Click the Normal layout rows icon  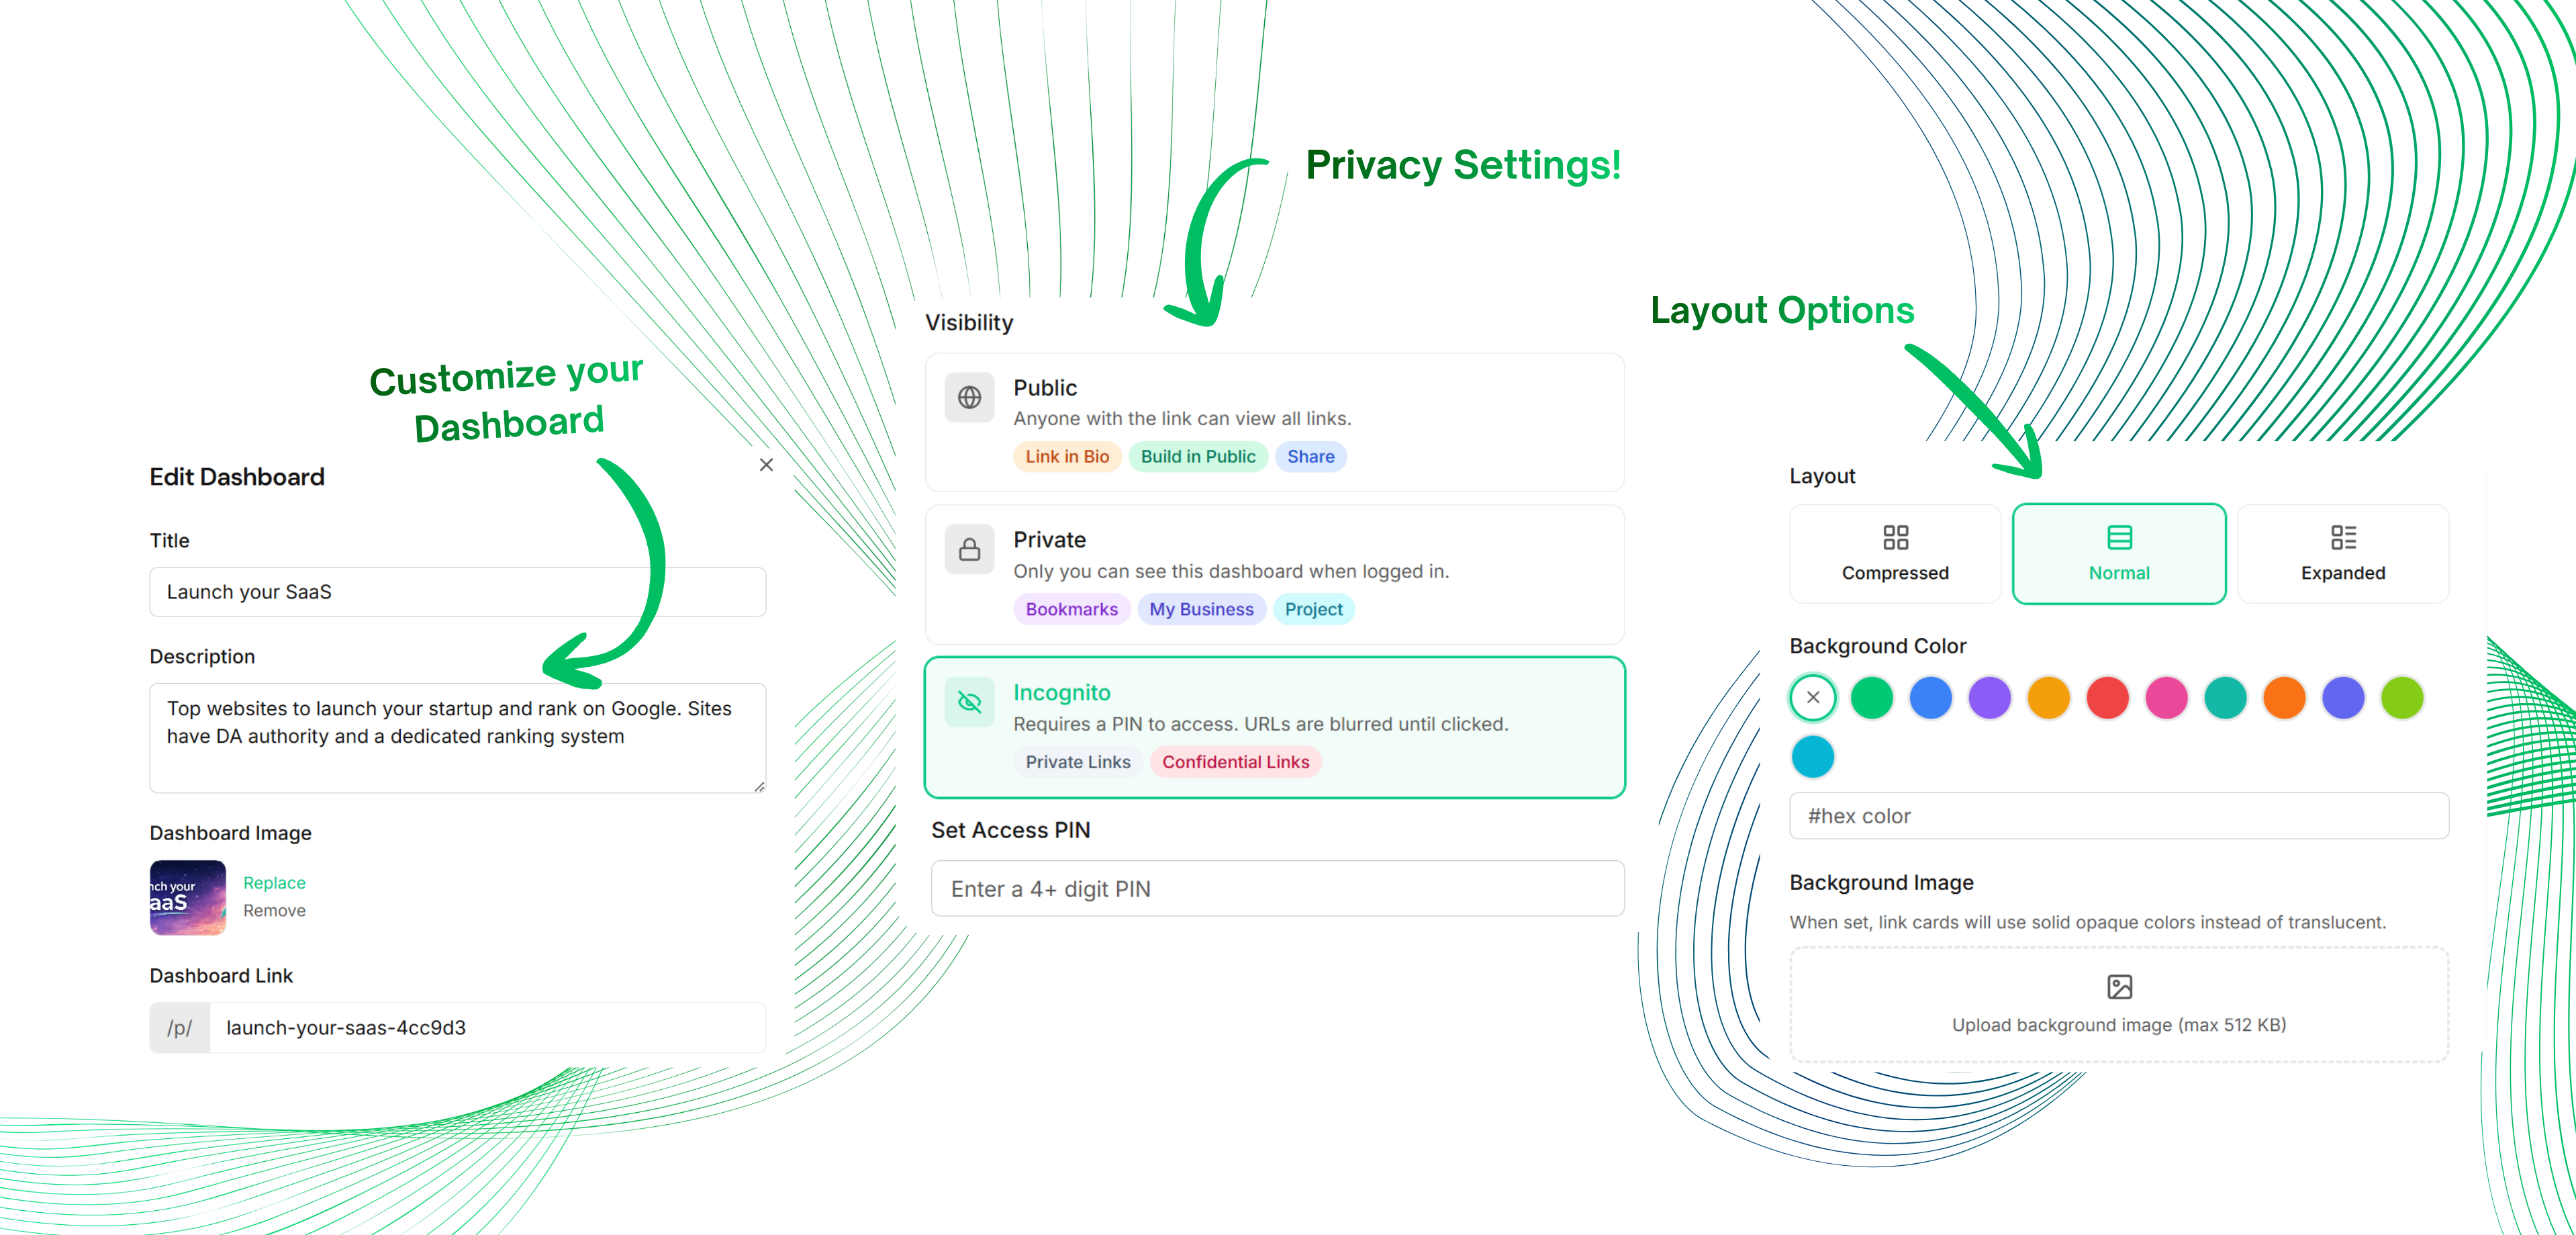point(2119,537)
